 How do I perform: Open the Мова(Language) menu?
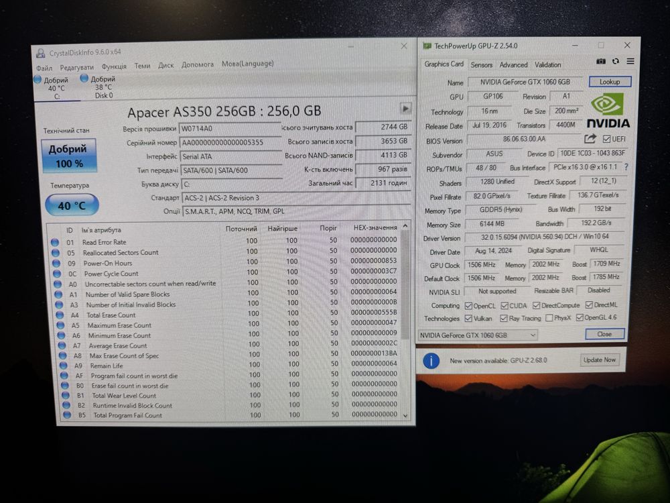point(247,63)
